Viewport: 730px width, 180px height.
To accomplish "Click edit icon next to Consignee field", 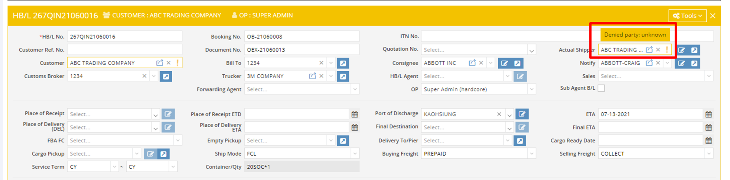I will pyautogui.click(x=504, y=63).
